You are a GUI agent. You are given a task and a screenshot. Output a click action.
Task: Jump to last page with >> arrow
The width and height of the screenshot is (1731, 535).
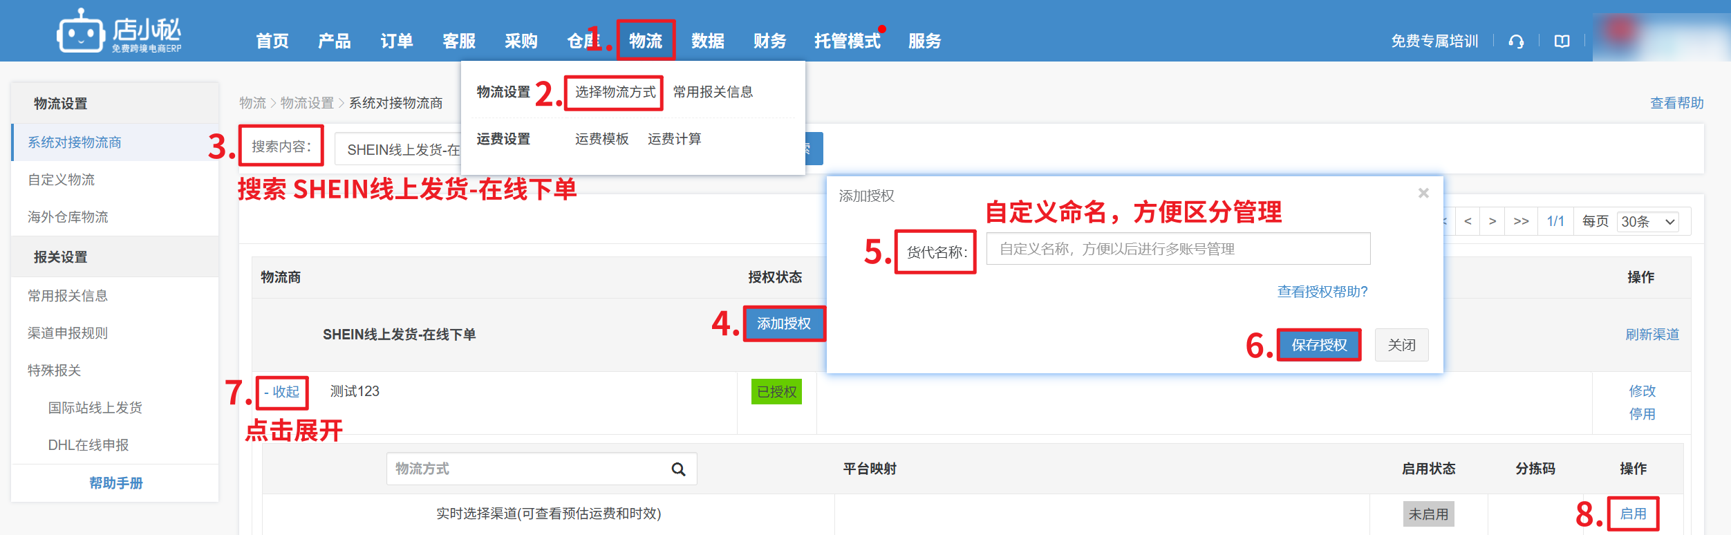click(x=1521, y=222)
